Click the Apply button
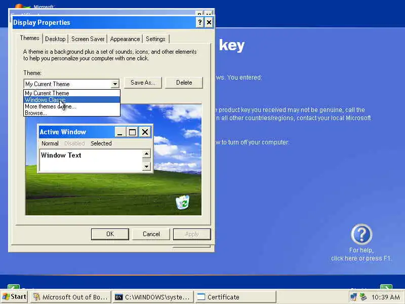 pyautogui.click(x=192, y=234)
